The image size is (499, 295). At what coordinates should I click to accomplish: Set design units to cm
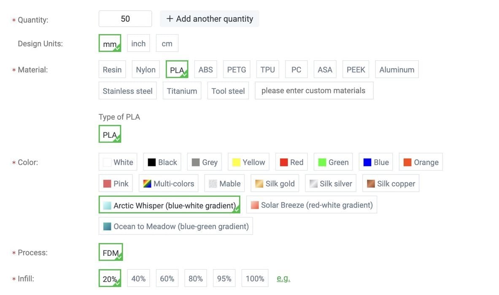[x=167, y=43]
